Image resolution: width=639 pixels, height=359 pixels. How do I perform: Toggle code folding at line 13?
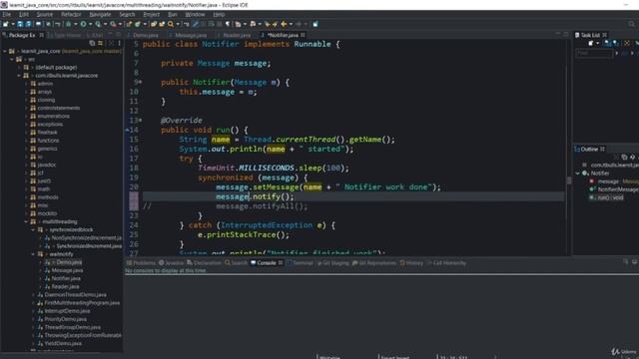[141, 120]
